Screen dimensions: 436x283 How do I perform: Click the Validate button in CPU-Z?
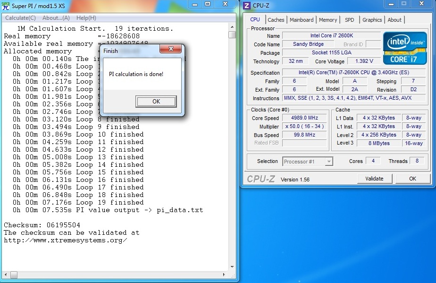pos(374,179)
